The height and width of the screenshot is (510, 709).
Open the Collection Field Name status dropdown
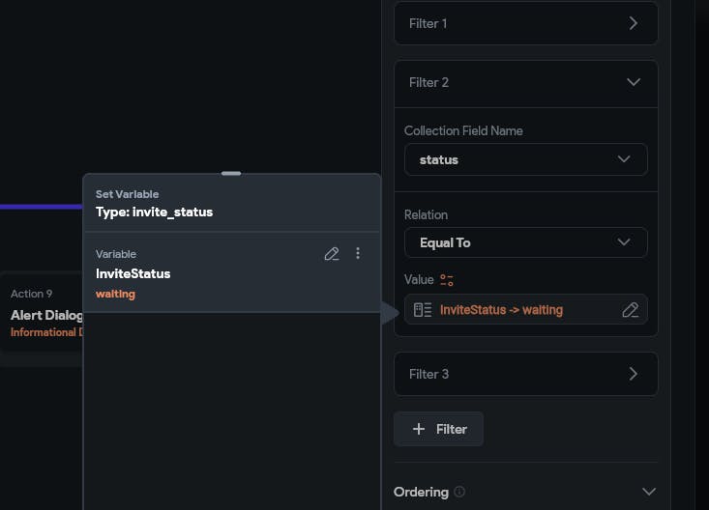[525, 159]
